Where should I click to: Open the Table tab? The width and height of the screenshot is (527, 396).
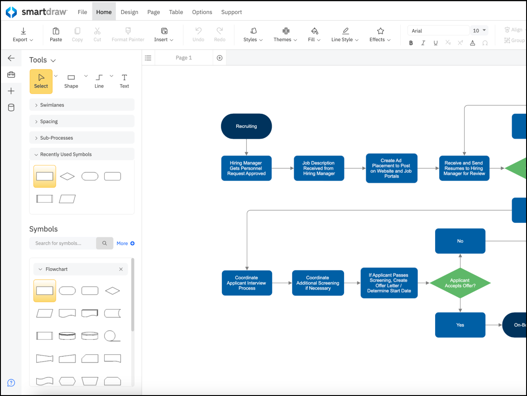176,12
